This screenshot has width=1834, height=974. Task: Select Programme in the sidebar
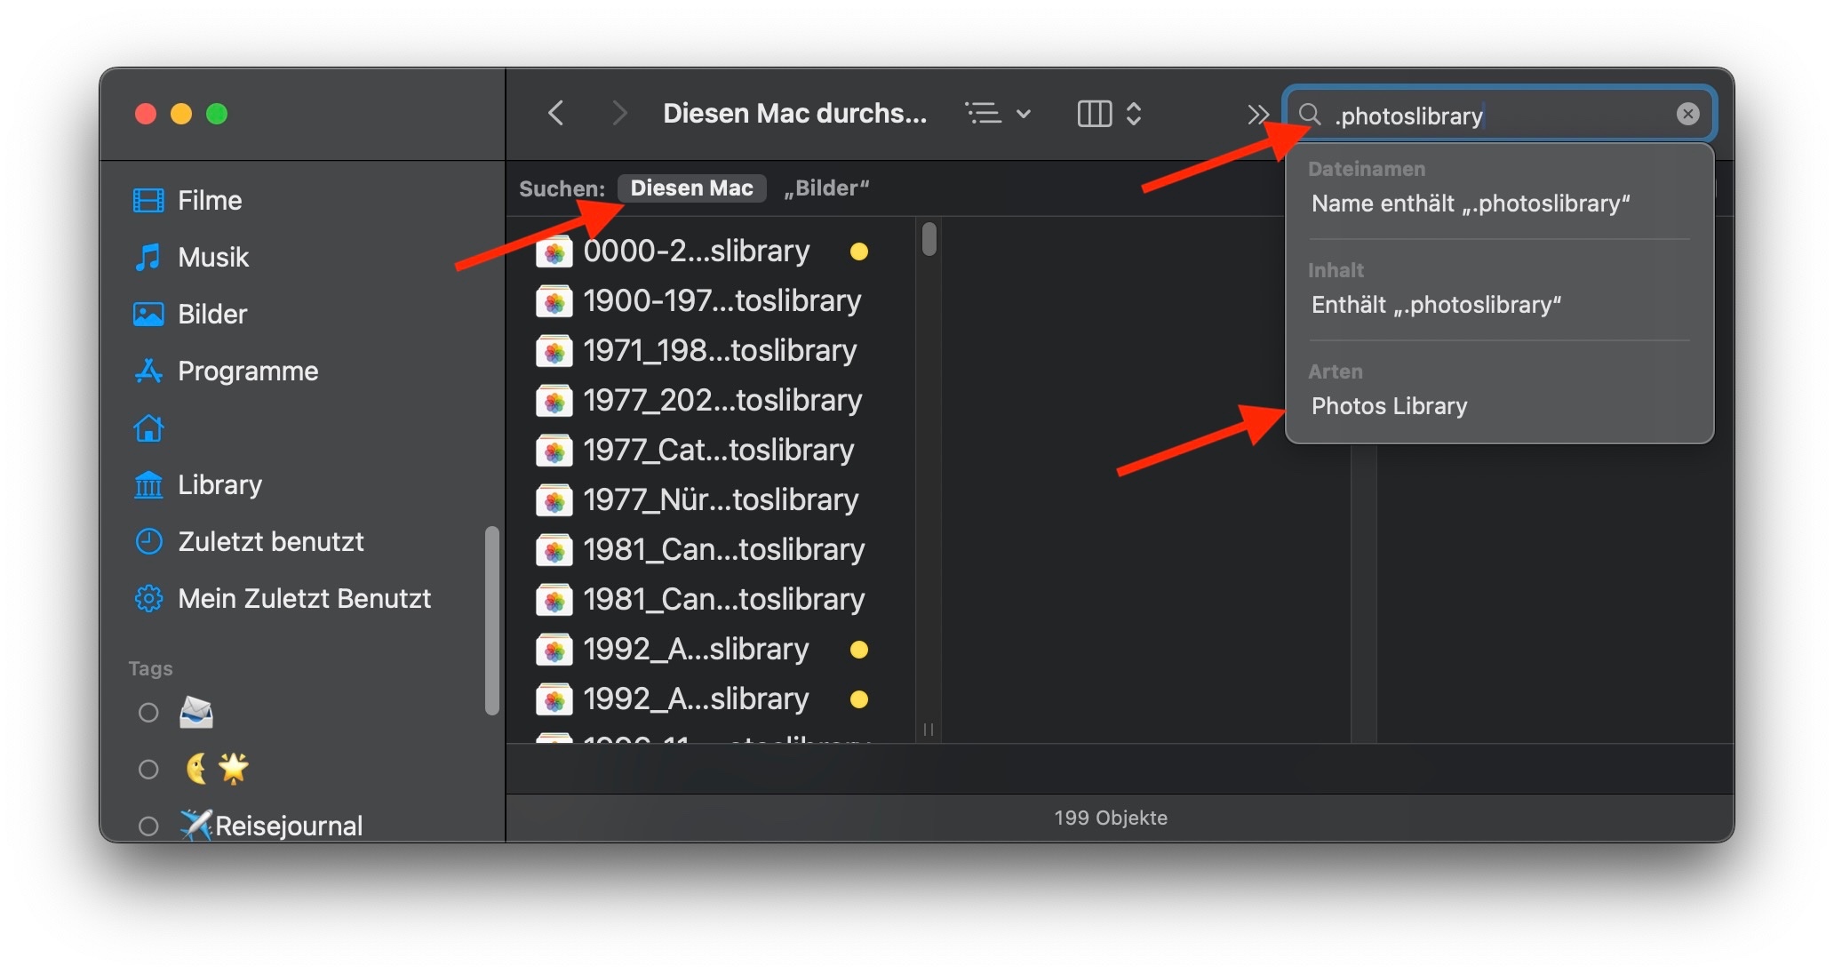point(247,371)
